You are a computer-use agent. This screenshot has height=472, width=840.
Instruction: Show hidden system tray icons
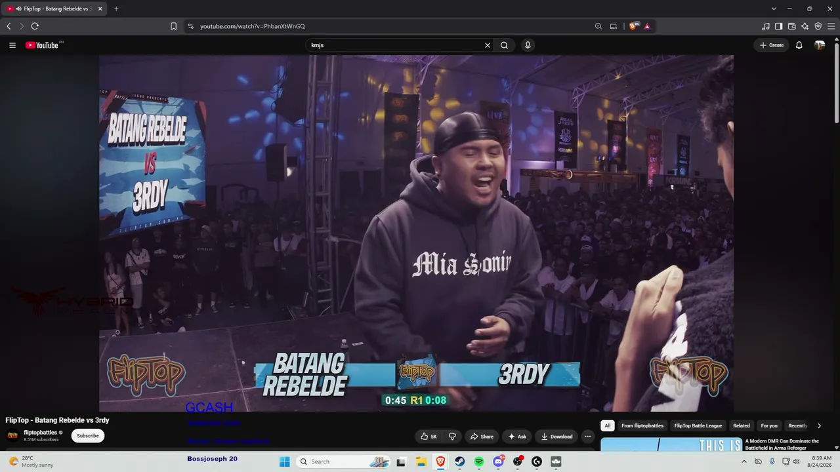tap(744, 462)
